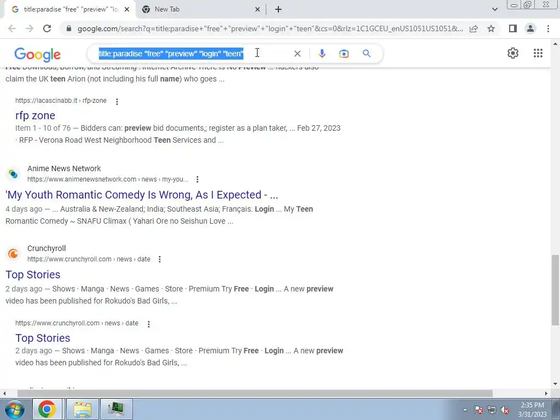Clear the Google search box
Image resolution: width=560 pixels, height=420 pixels.
click(x=297, y=54)
